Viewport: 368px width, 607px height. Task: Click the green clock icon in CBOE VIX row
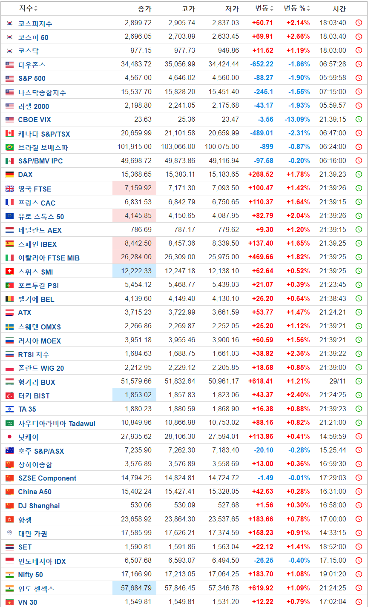(359, 120)
